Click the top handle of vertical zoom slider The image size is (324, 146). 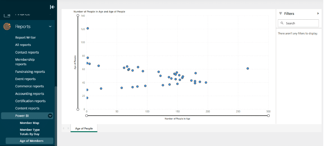coord(78,16)
